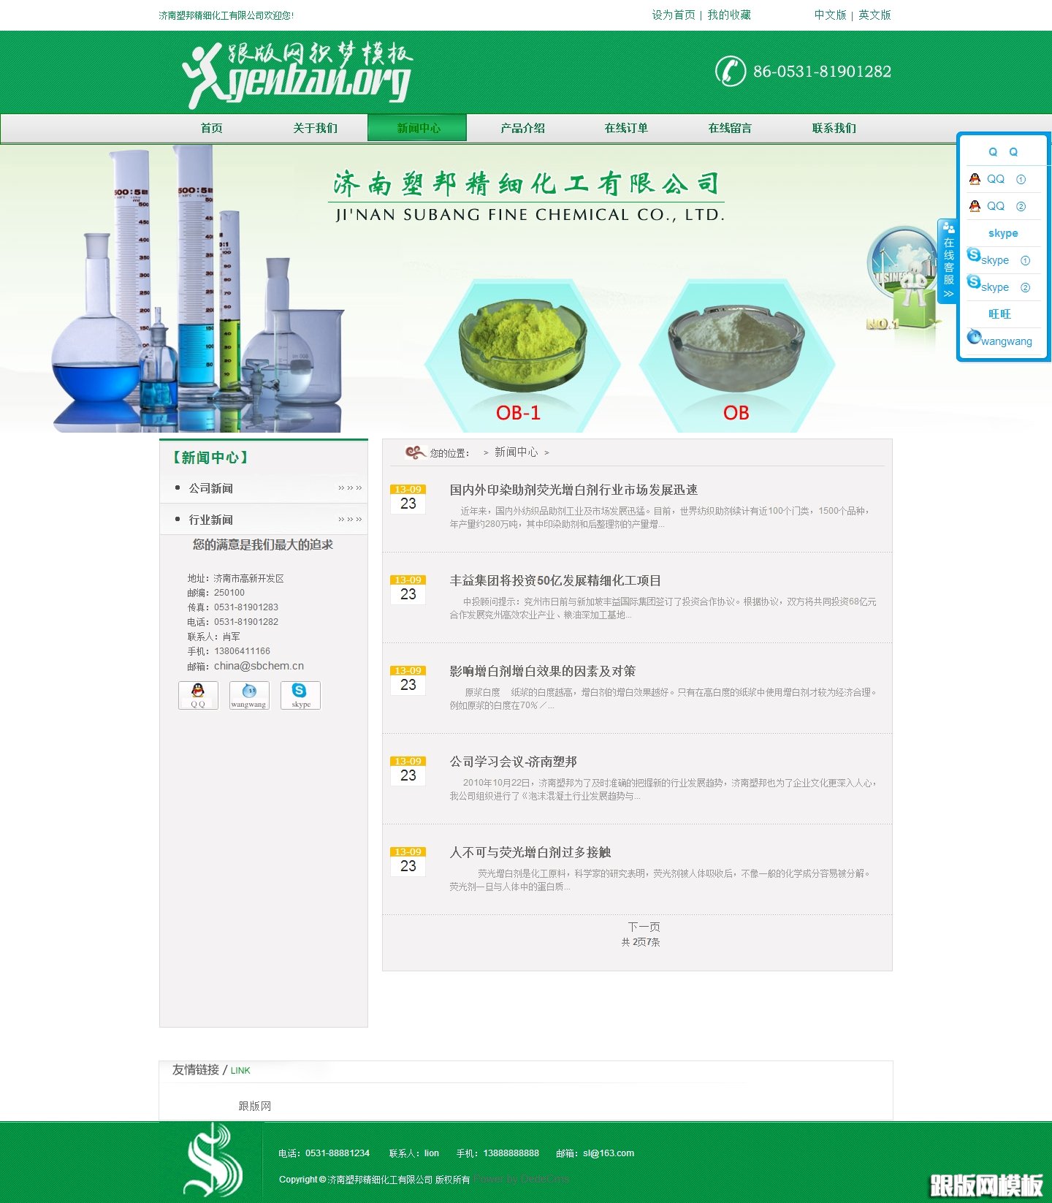
Task: Click 新闻中心 breadcrumb link
Action: coord(517,452)
